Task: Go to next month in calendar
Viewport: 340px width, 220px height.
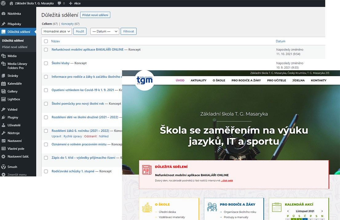Action: point(322,211)
